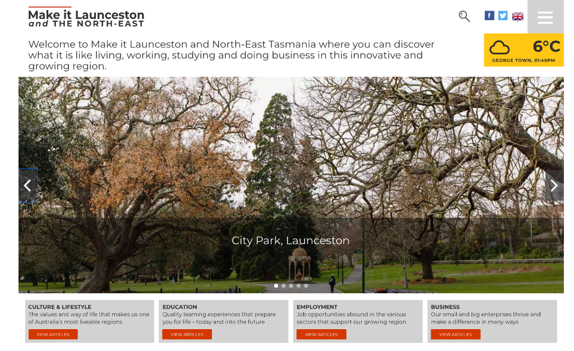
Task: View articles under Culture & Lifestyle
Action: pos(53,334)
